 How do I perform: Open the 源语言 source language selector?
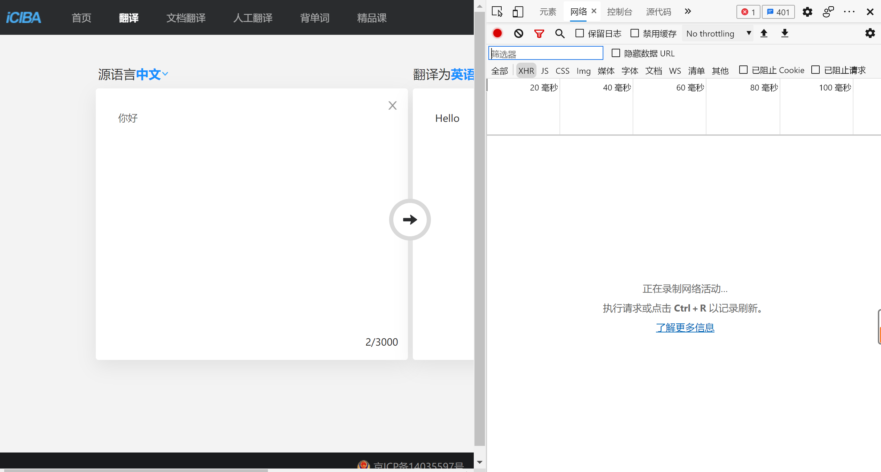click(132, 74)
